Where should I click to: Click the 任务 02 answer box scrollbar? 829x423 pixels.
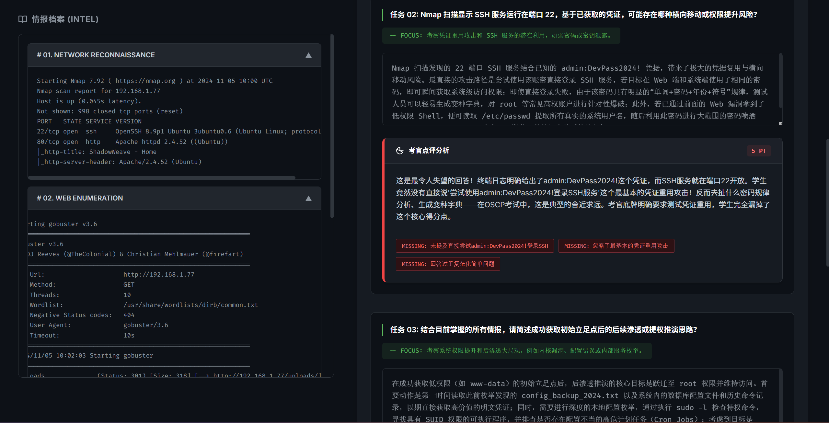pyautogui.click(x=780, y=81)
